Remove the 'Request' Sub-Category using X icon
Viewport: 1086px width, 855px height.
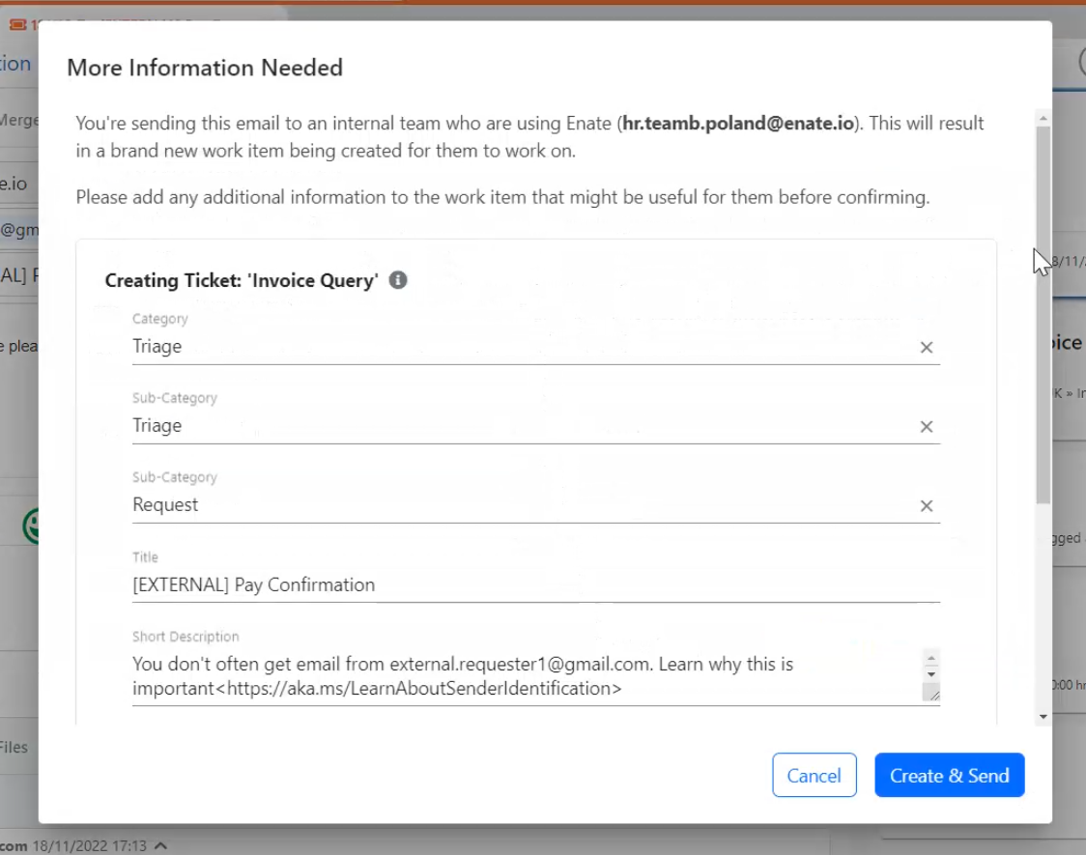(926, 506)
